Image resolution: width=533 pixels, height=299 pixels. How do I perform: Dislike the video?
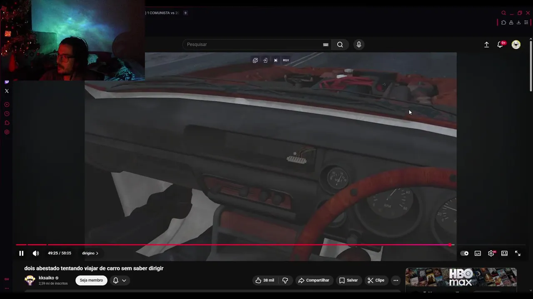[x=285, y=280]
